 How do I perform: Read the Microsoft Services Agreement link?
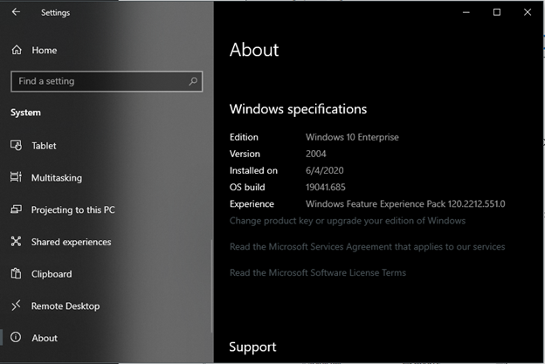(x=367, y=247)
